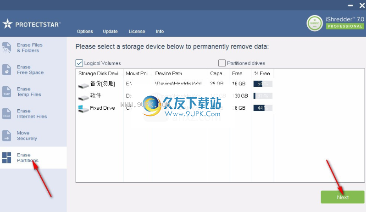Sort by Device Path column header

tap(180, 73)
